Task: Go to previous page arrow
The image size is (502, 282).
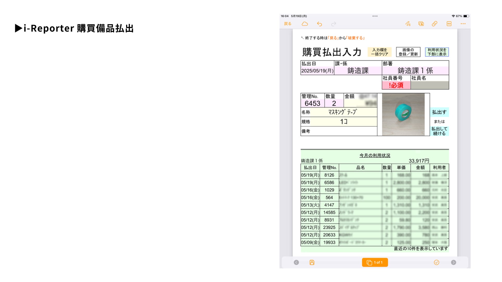Action: click(296, 262)
